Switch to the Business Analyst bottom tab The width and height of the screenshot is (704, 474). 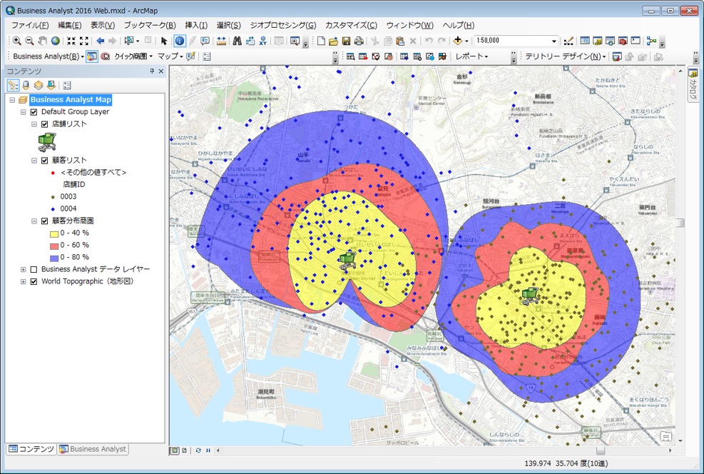tap(93, 449)
